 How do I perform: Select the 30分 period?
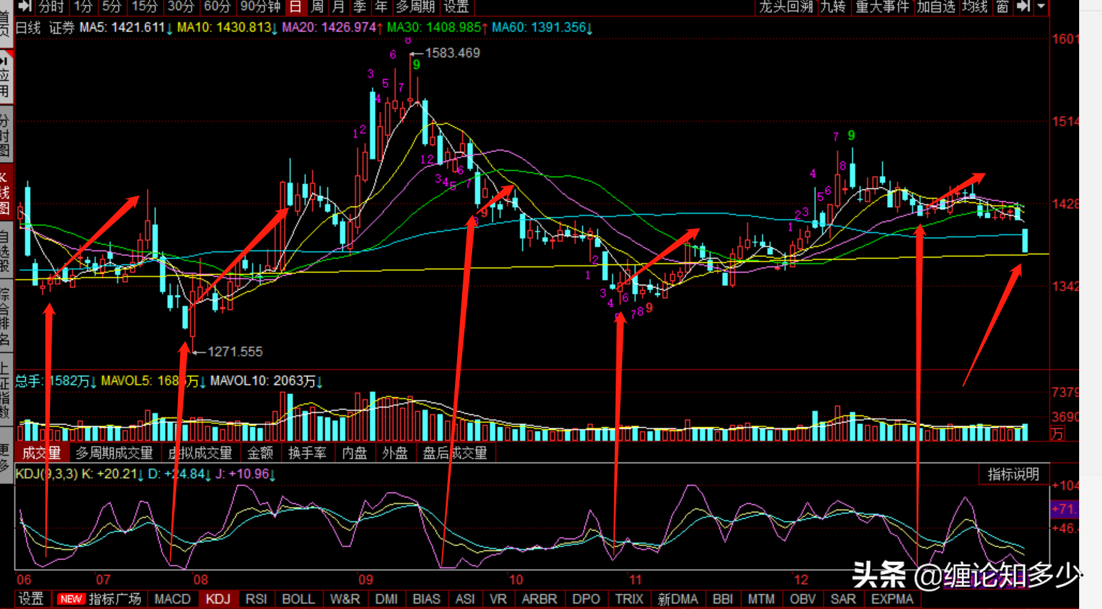pos(181,6)
